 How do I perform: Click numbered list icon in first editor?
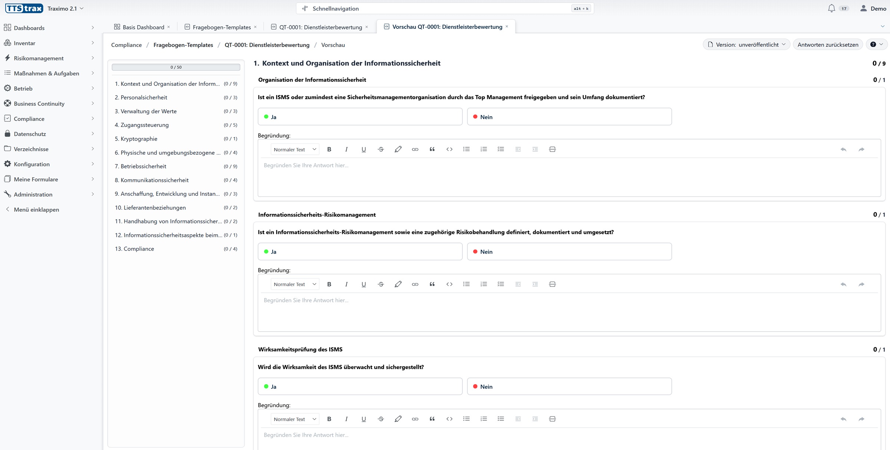click(x=484, y=149)
